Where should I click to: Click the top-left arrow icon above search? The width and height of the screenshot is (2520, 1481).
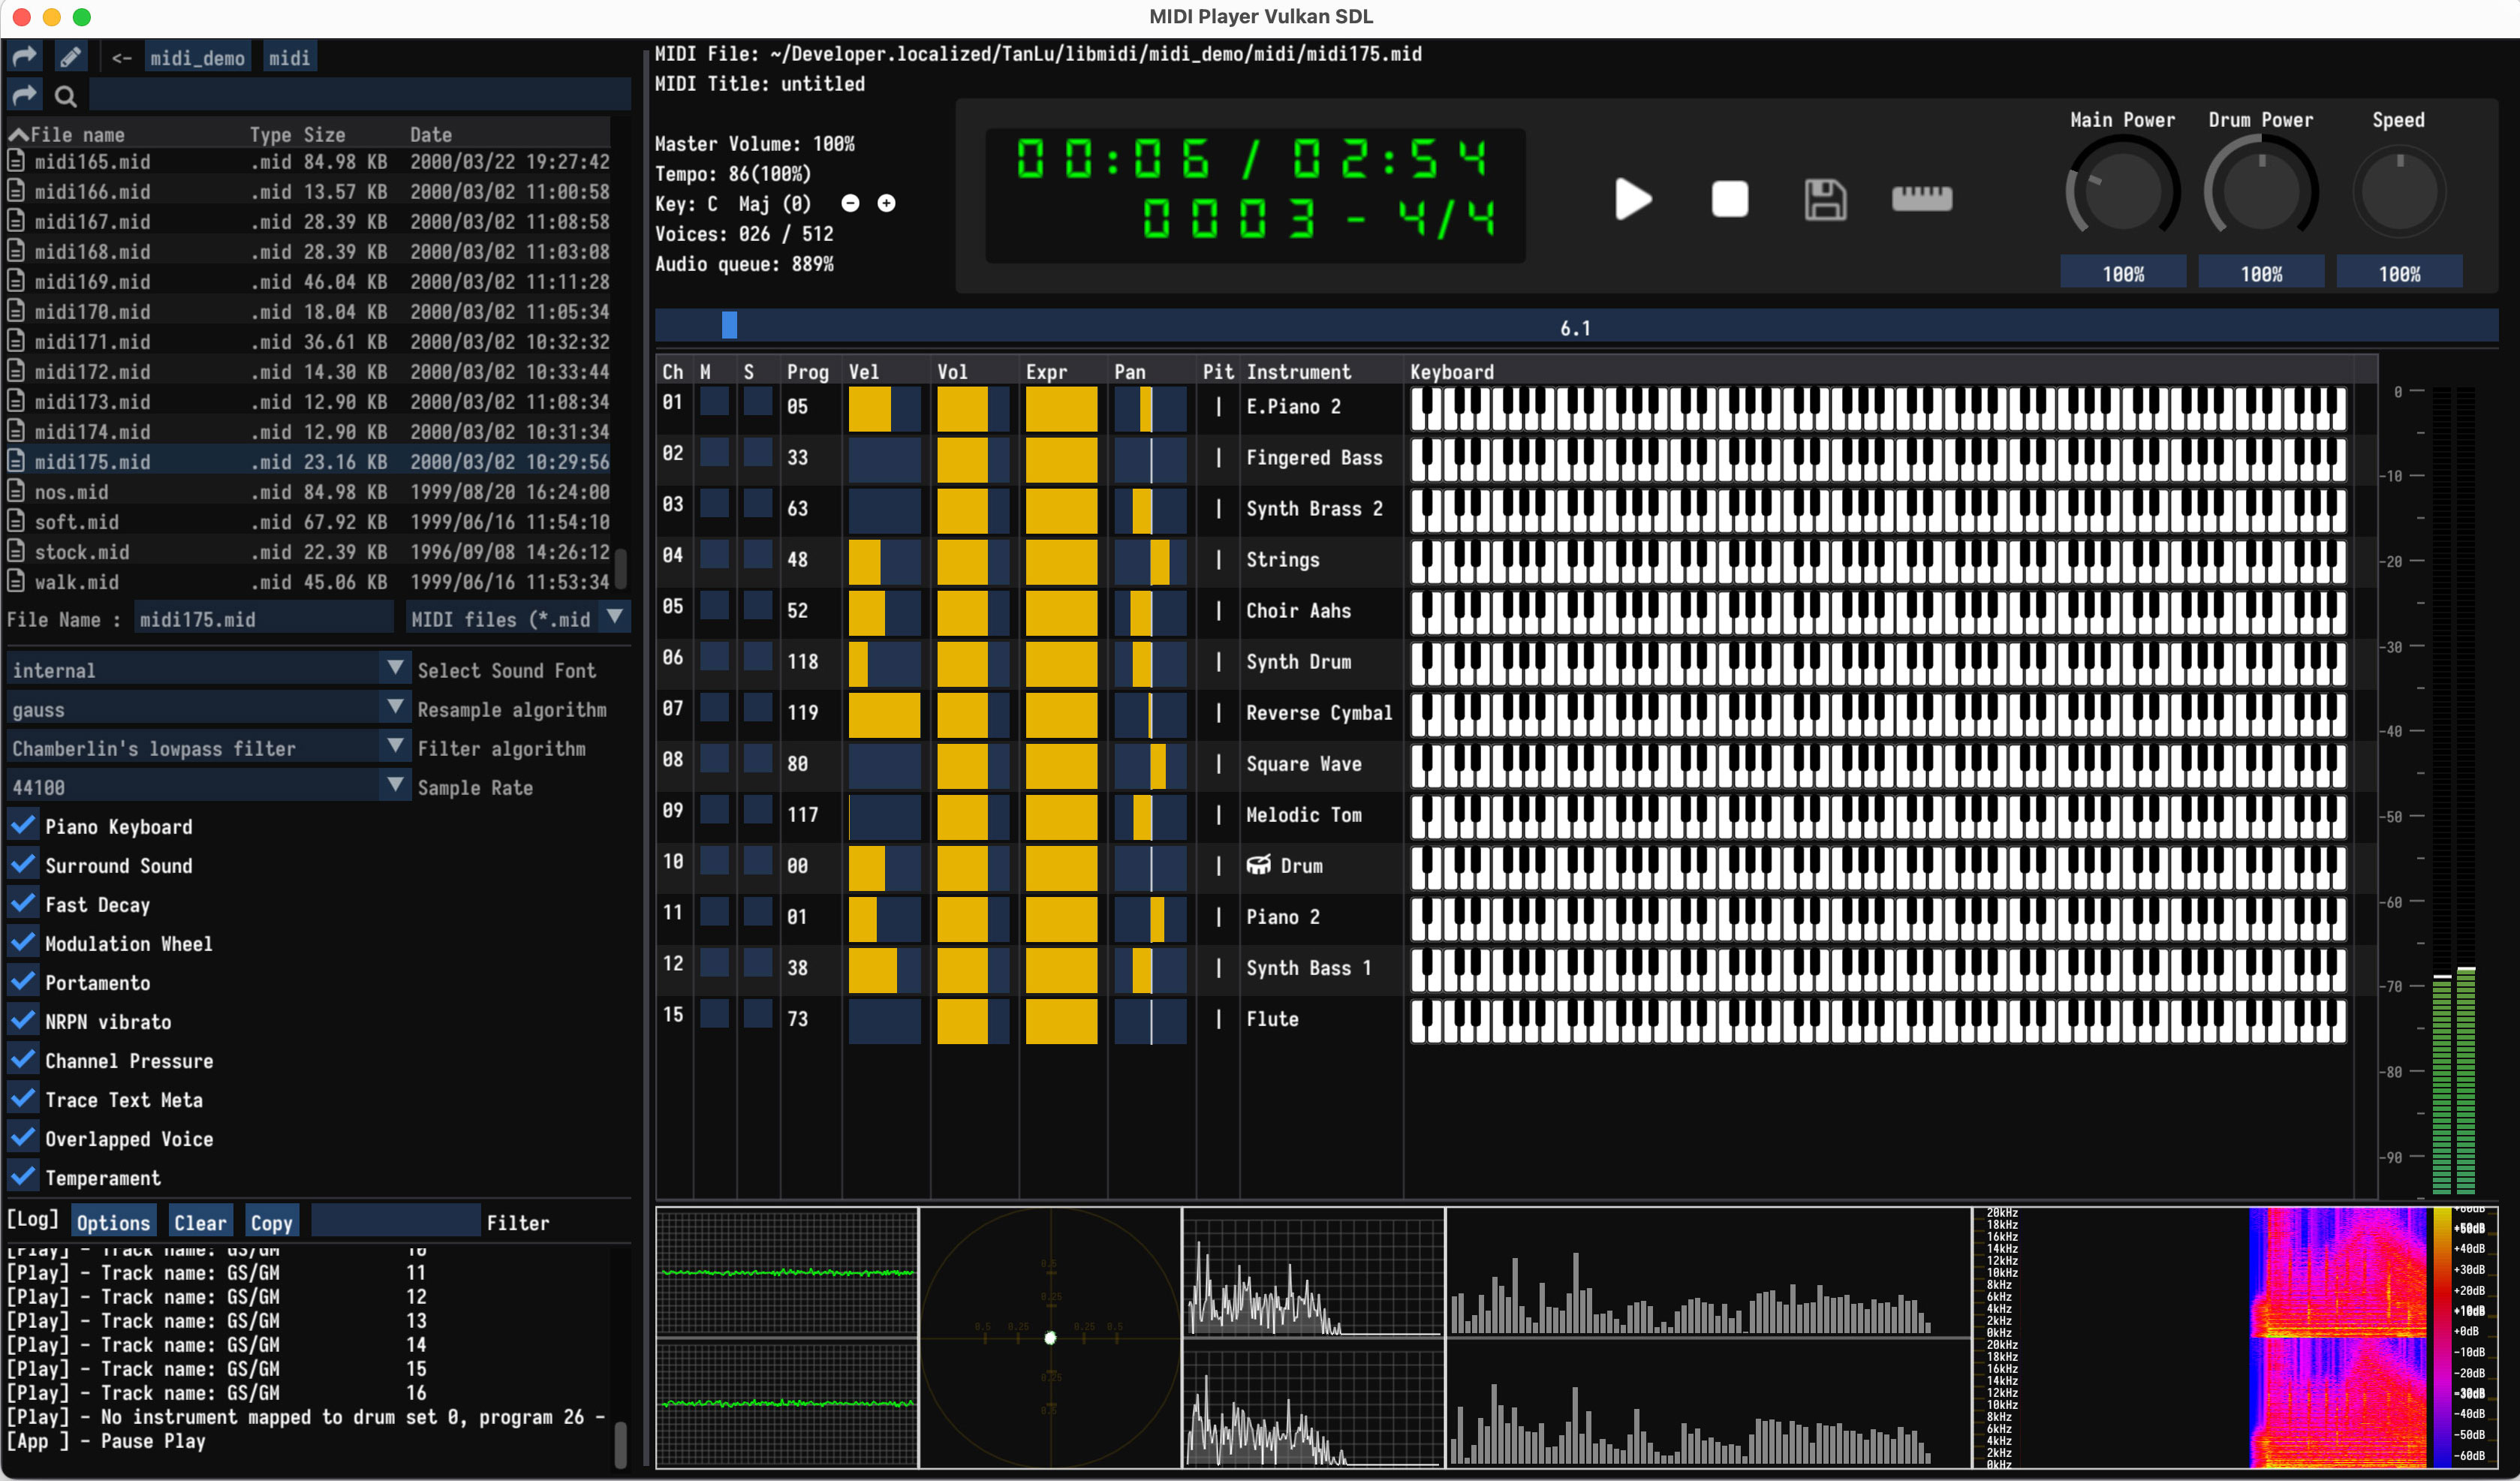point(24,57)
